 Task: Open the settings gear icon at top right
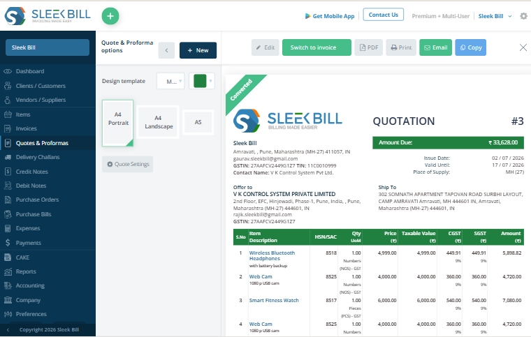pyautogui.click(x=523, y=16)
